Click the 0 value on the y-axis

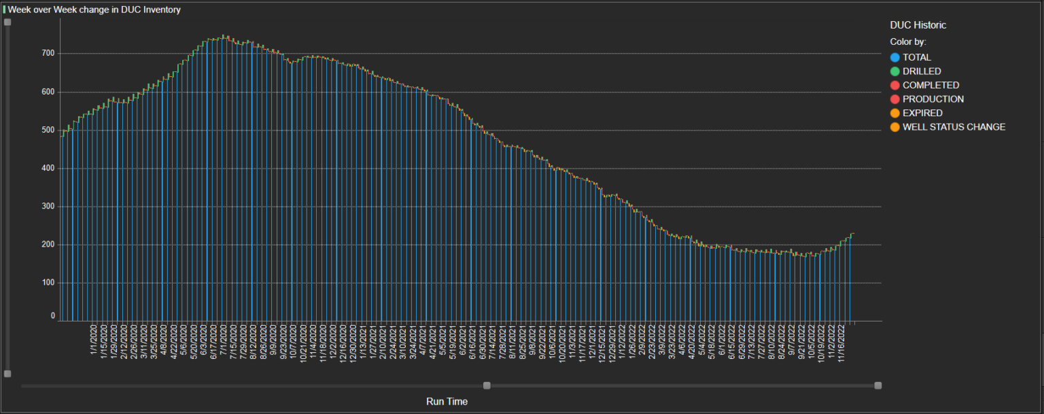pyautogui.click(x=52, y=316)
